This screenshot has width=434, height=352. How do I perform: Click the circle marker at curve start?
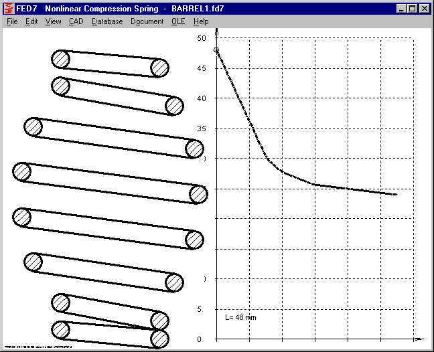[216, 50]
